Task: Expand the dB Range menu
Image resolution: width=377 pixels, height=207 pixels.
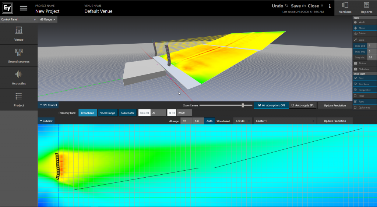Action: pos(47,19)
